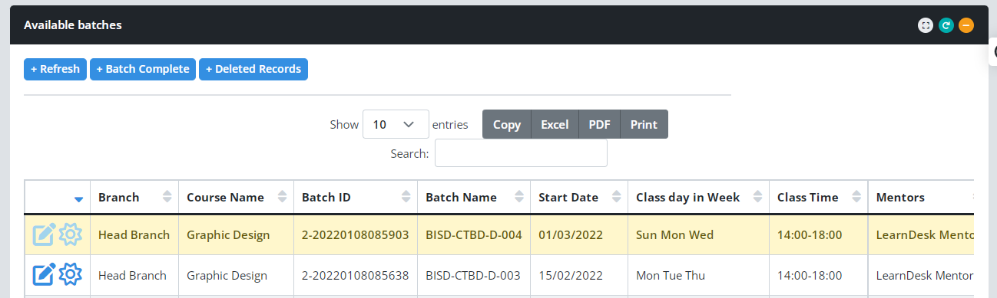
Task: Sort table by Branch column
Action: [134, 198]
